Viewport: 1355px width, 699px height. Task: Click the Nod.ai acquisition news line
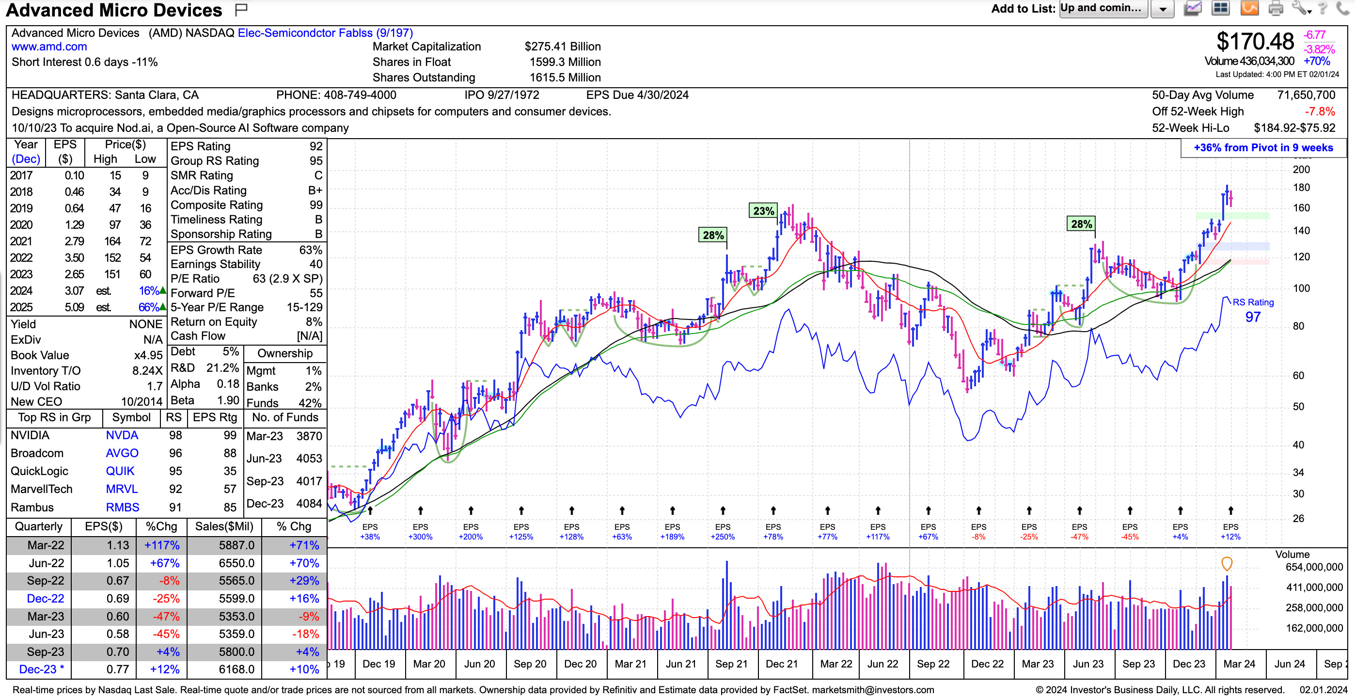[x=180, y=128]
